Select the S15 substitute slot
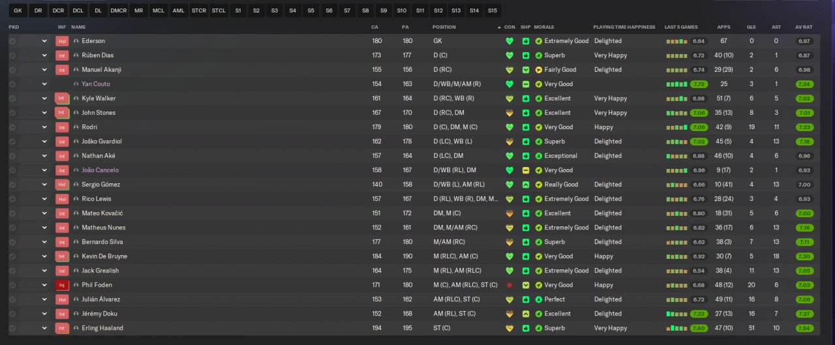Viewport: 835px width, 345px height. point(492,11)
